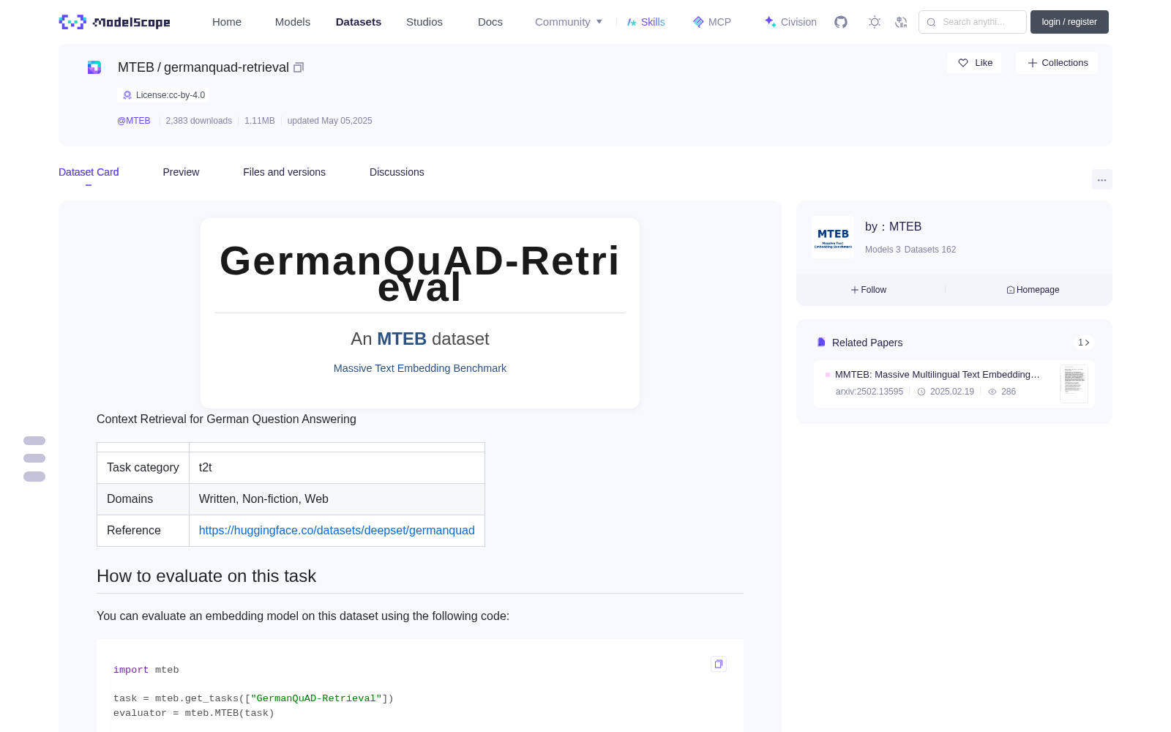Click the side anchor navigation dots
The height and width of the screenshot is (732, 1171).
(x=34, y=458)
